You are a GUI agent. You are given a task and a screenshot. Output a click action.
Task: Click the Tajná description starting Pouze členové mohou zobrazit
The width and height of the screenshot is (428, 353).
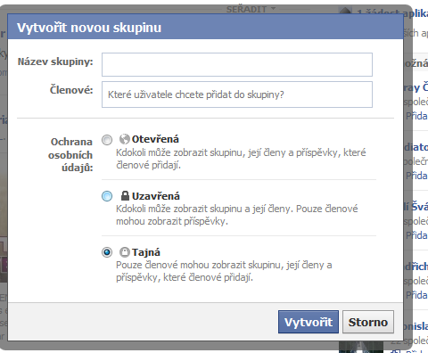point(224,271)
